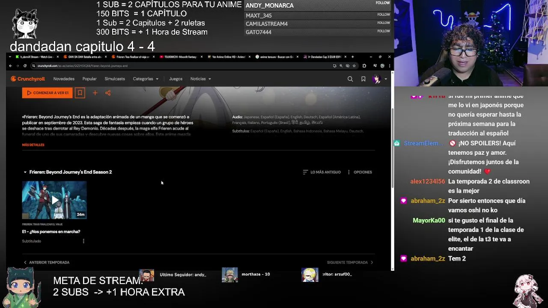
Task: Click Más detalles link
Action: pyautogui.click(x=33, y=145)
